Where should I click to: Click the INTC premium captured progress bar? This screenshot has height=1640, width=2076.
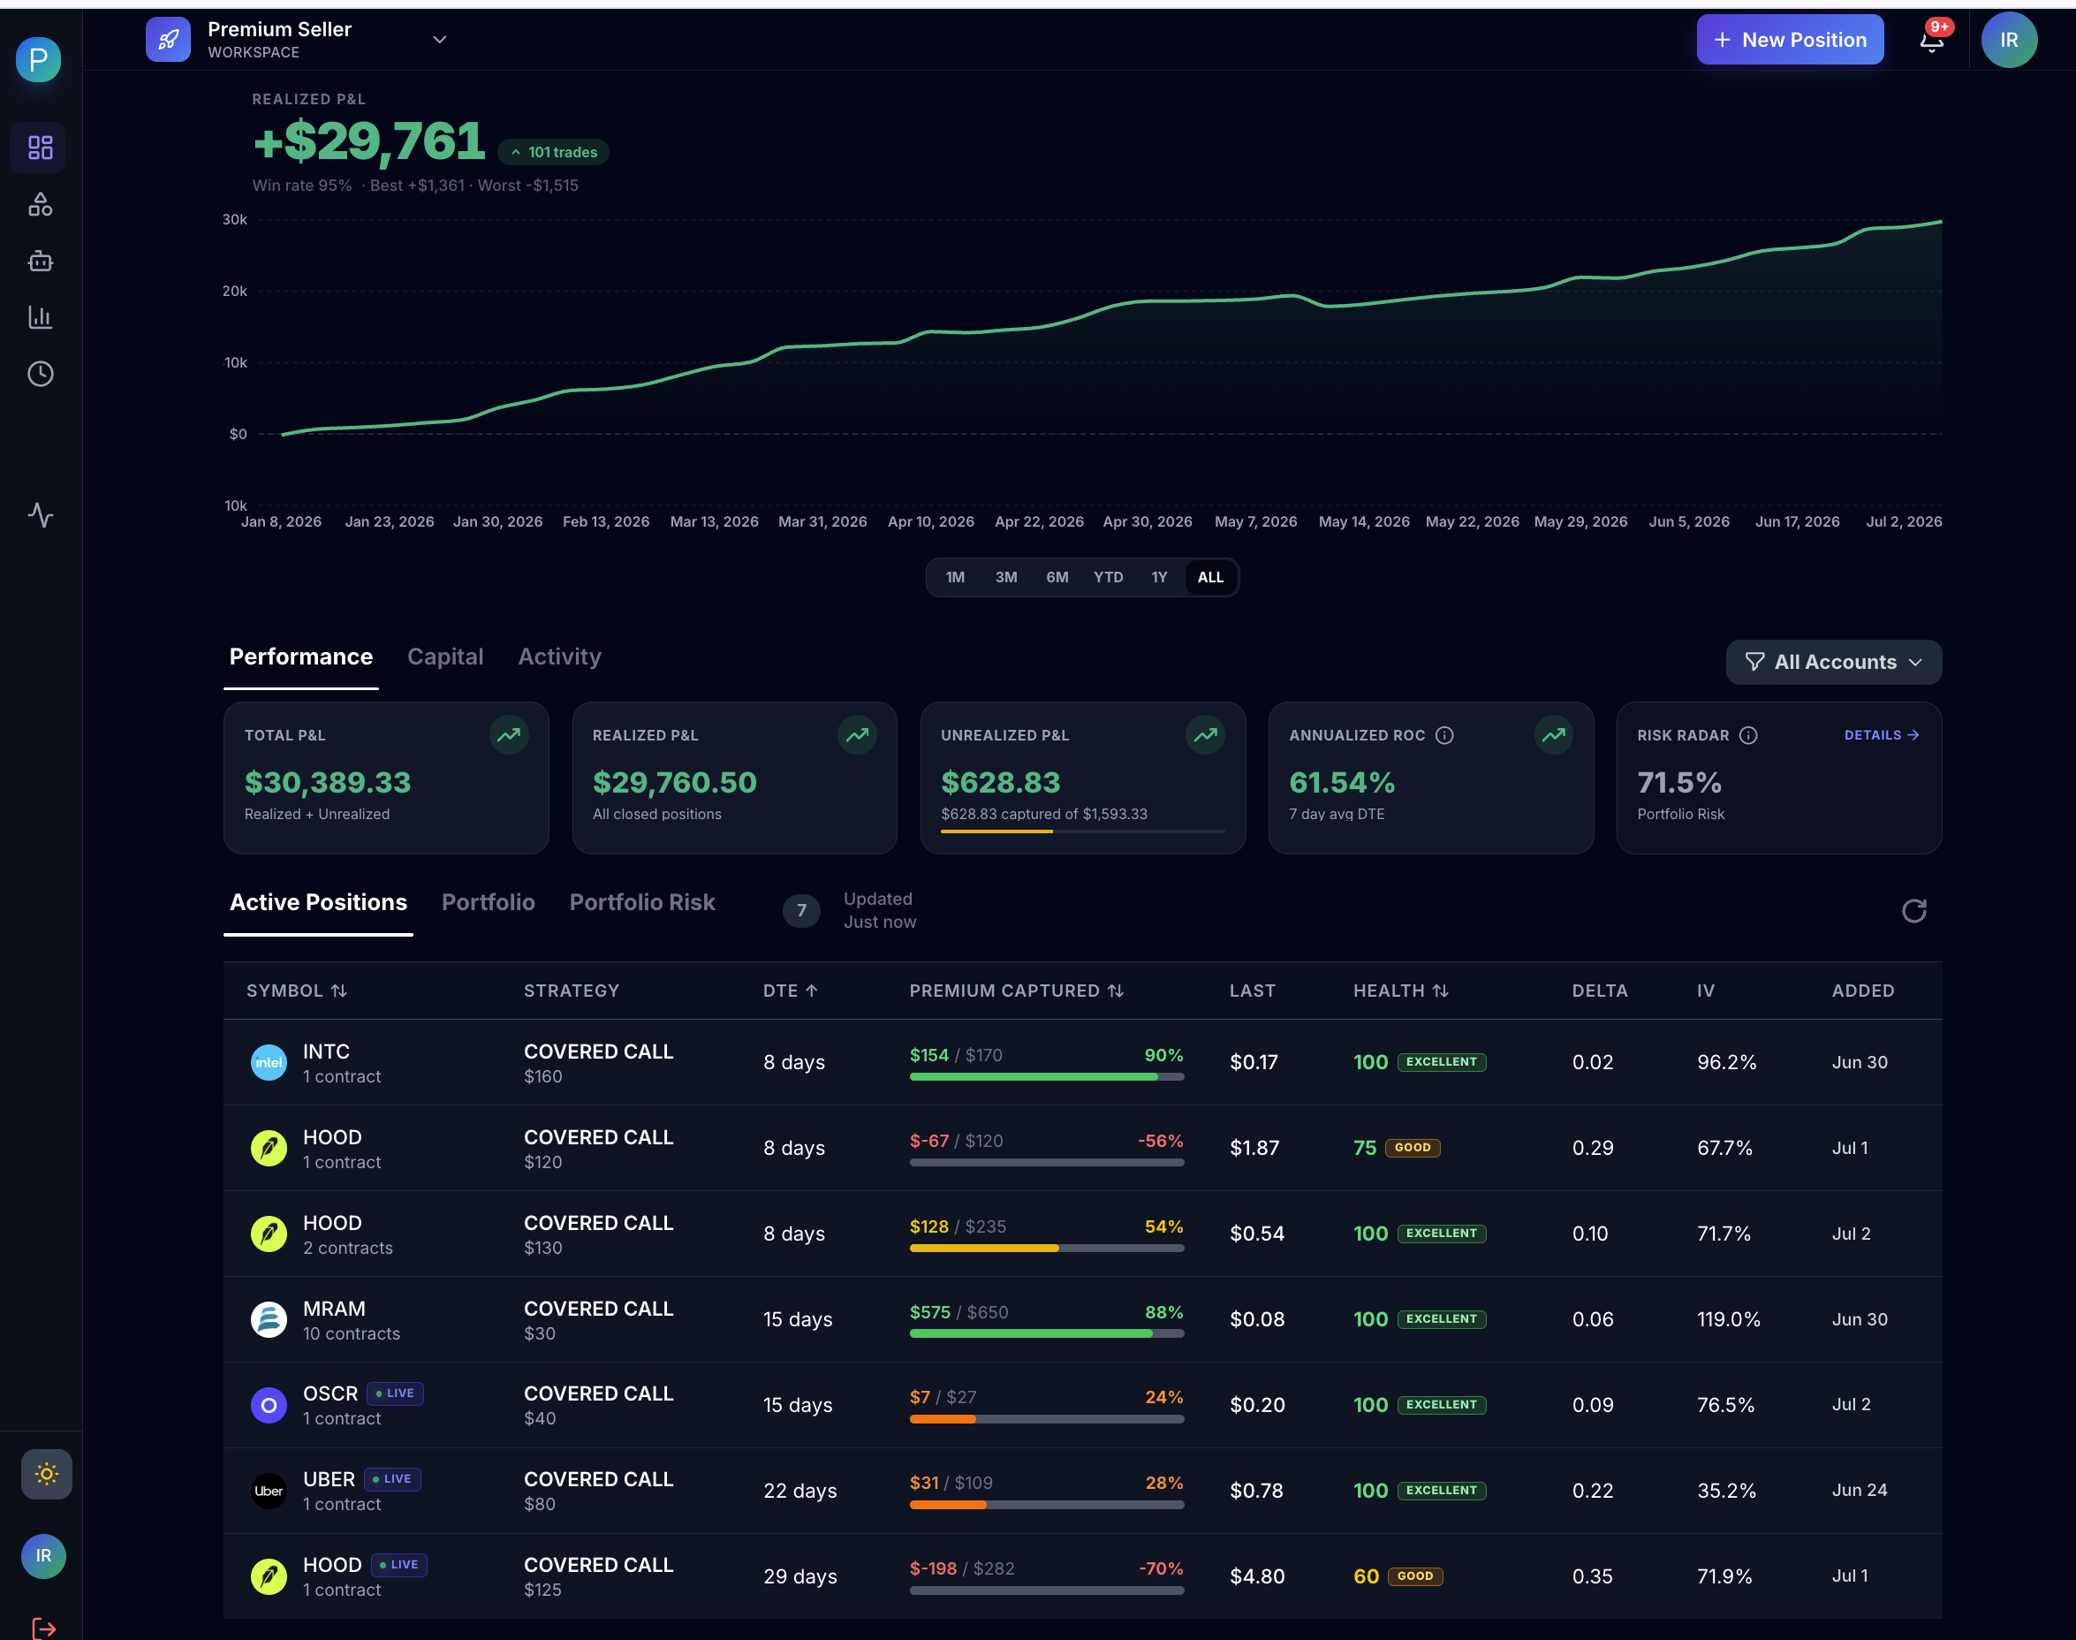(1046, 1077)
